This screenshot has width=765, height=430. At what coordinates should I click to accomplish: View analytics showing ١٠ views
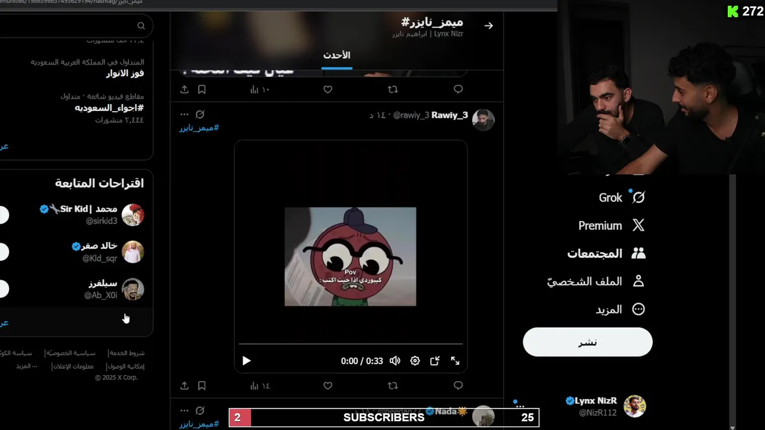tap(259, 90)
